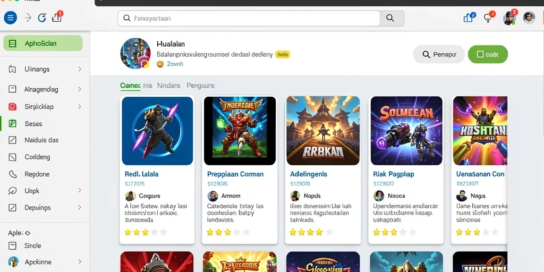Open the Amom author avatar
544x272 pixels.
point(212,196)
